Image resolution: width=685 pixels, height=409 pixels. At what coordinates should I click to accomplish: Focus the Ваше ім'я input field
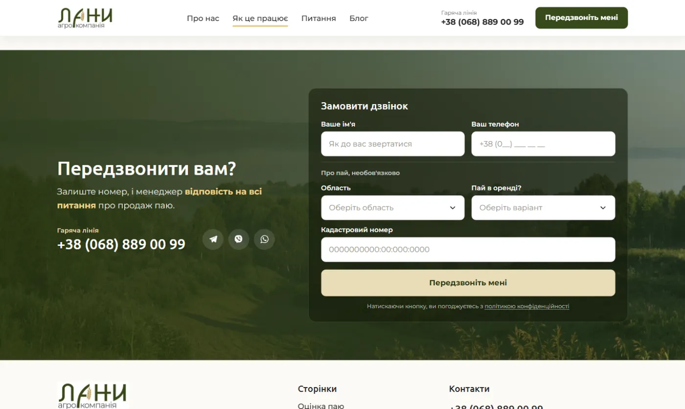(393, 144)
